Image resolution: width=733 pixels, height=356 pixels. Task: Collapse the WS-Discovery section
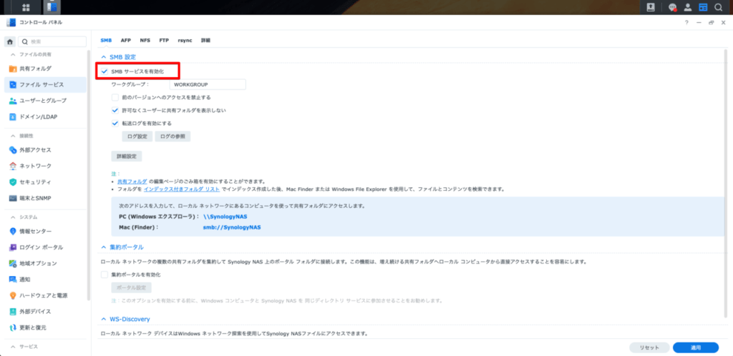point(104,319)
